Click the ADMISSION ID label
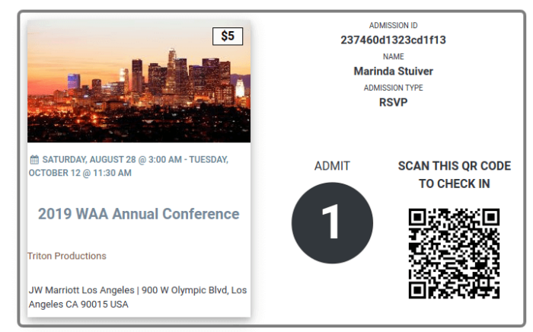Image resolution: width=533 pixels, height=332 pixels. coord(394,25)
